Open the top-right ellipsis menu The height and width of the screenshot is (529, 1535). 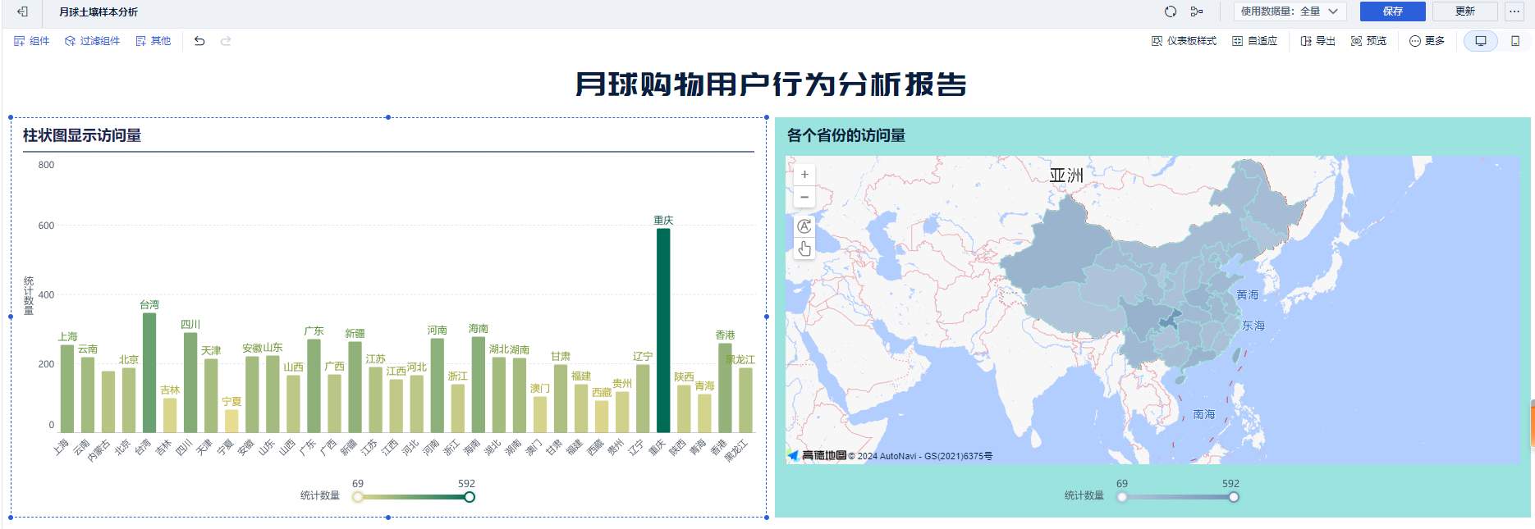tap(1514, 11)
